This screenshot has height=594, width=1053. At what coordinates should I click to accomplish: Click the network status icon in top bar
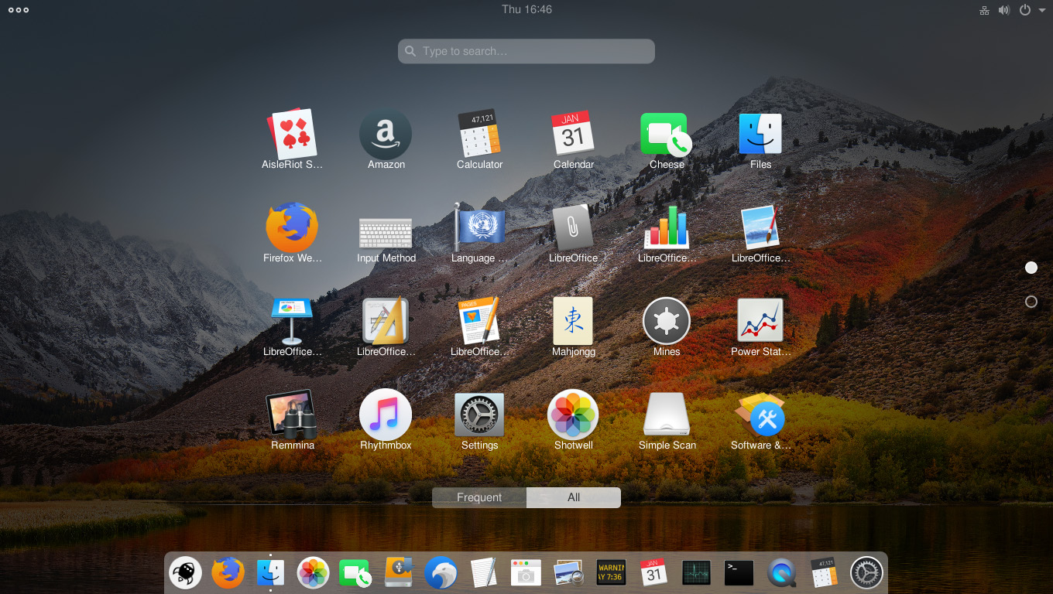[984, 10]
